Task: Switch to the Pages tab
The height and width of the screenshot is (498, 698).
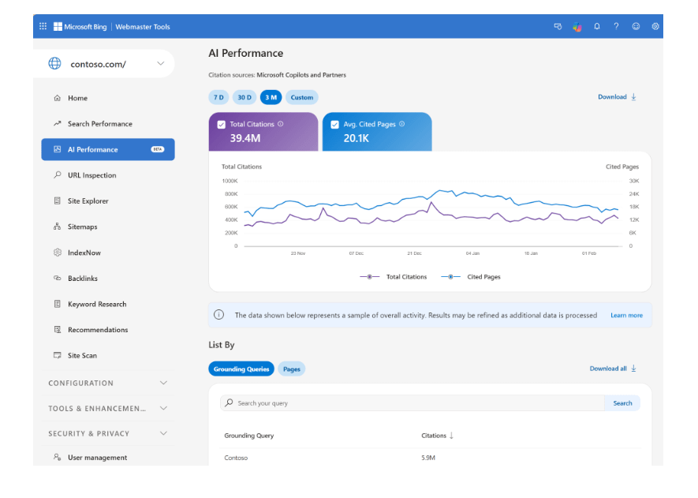Action: [x=292, y=369]
